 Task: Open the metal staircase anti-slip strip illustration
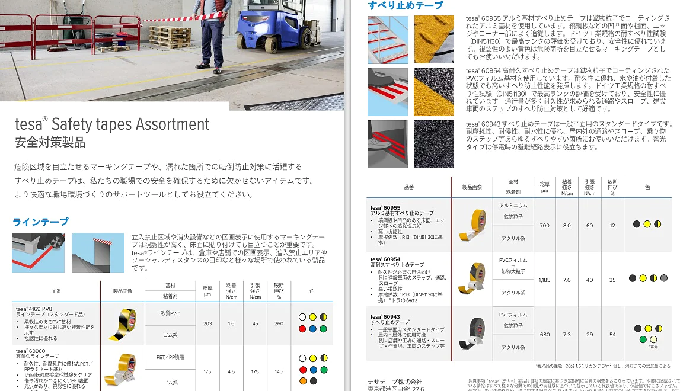(388, 40)
